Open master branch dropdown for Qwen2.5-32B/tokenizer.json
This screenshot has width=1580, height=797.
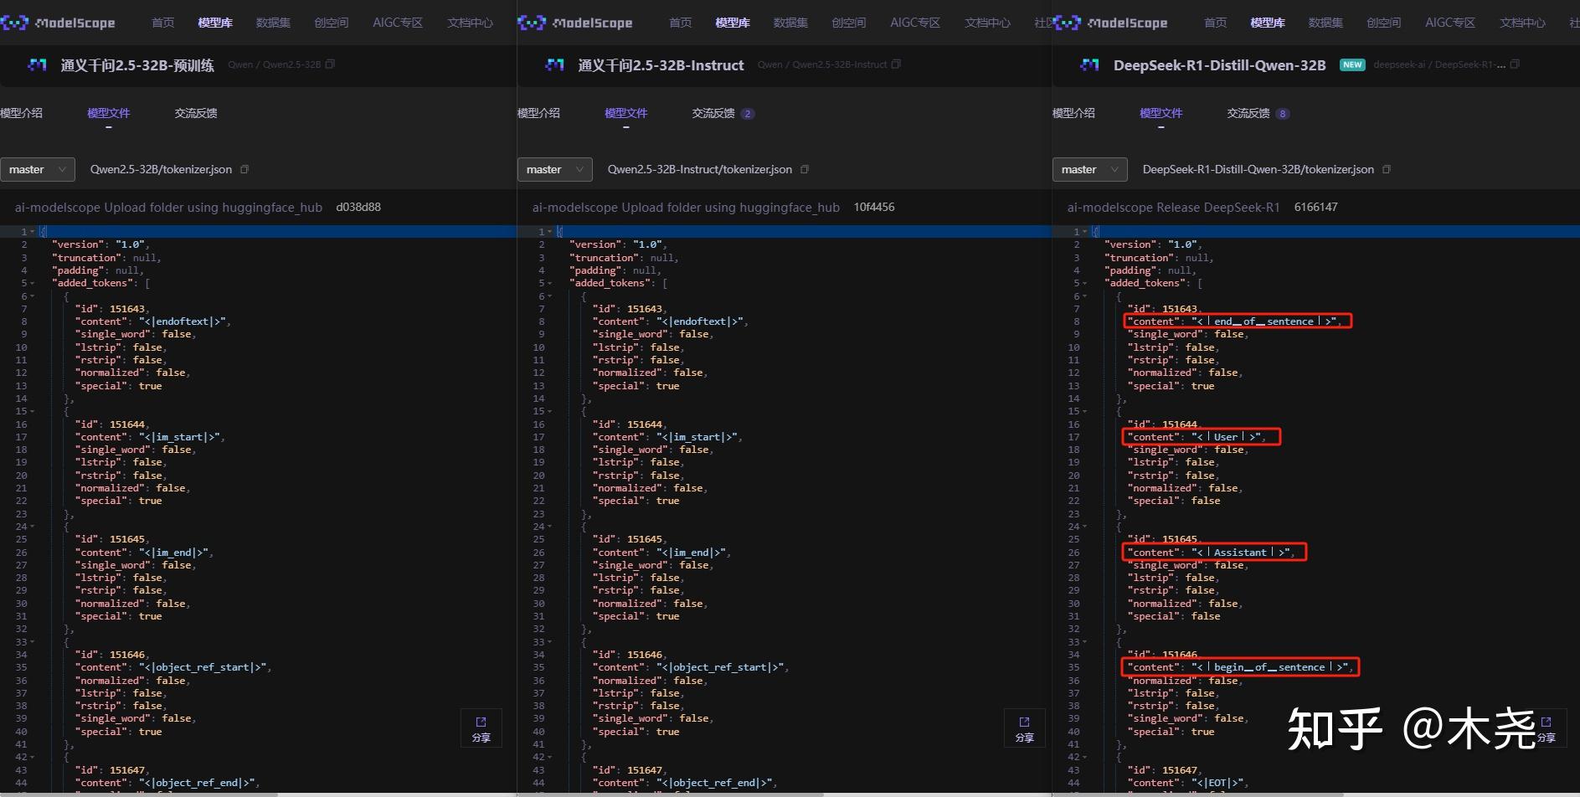pyautogui.click(x=37, y=170)
